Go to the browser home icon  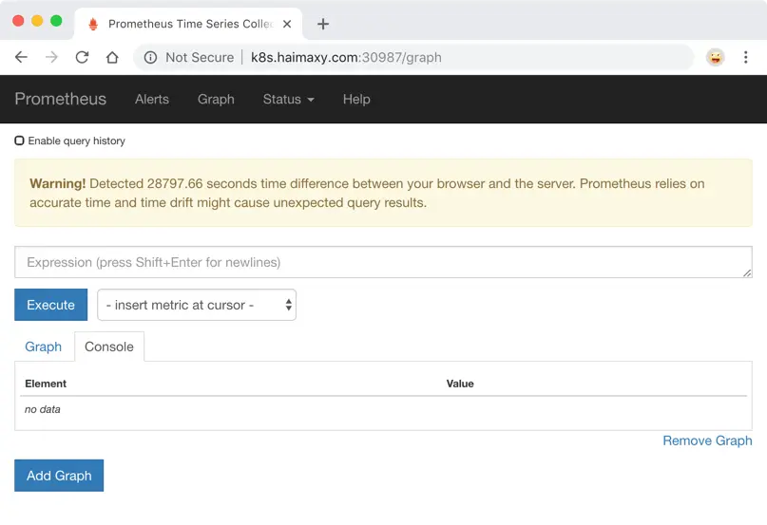[x=112, y=57]
